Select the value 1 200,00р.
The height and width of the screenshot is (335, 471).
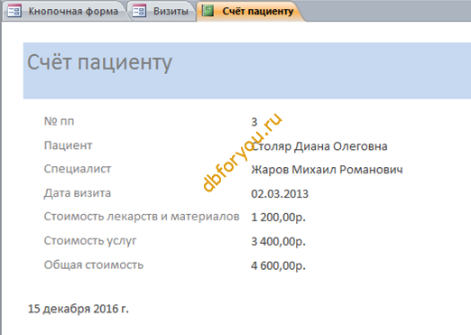(x=278, y=217)
